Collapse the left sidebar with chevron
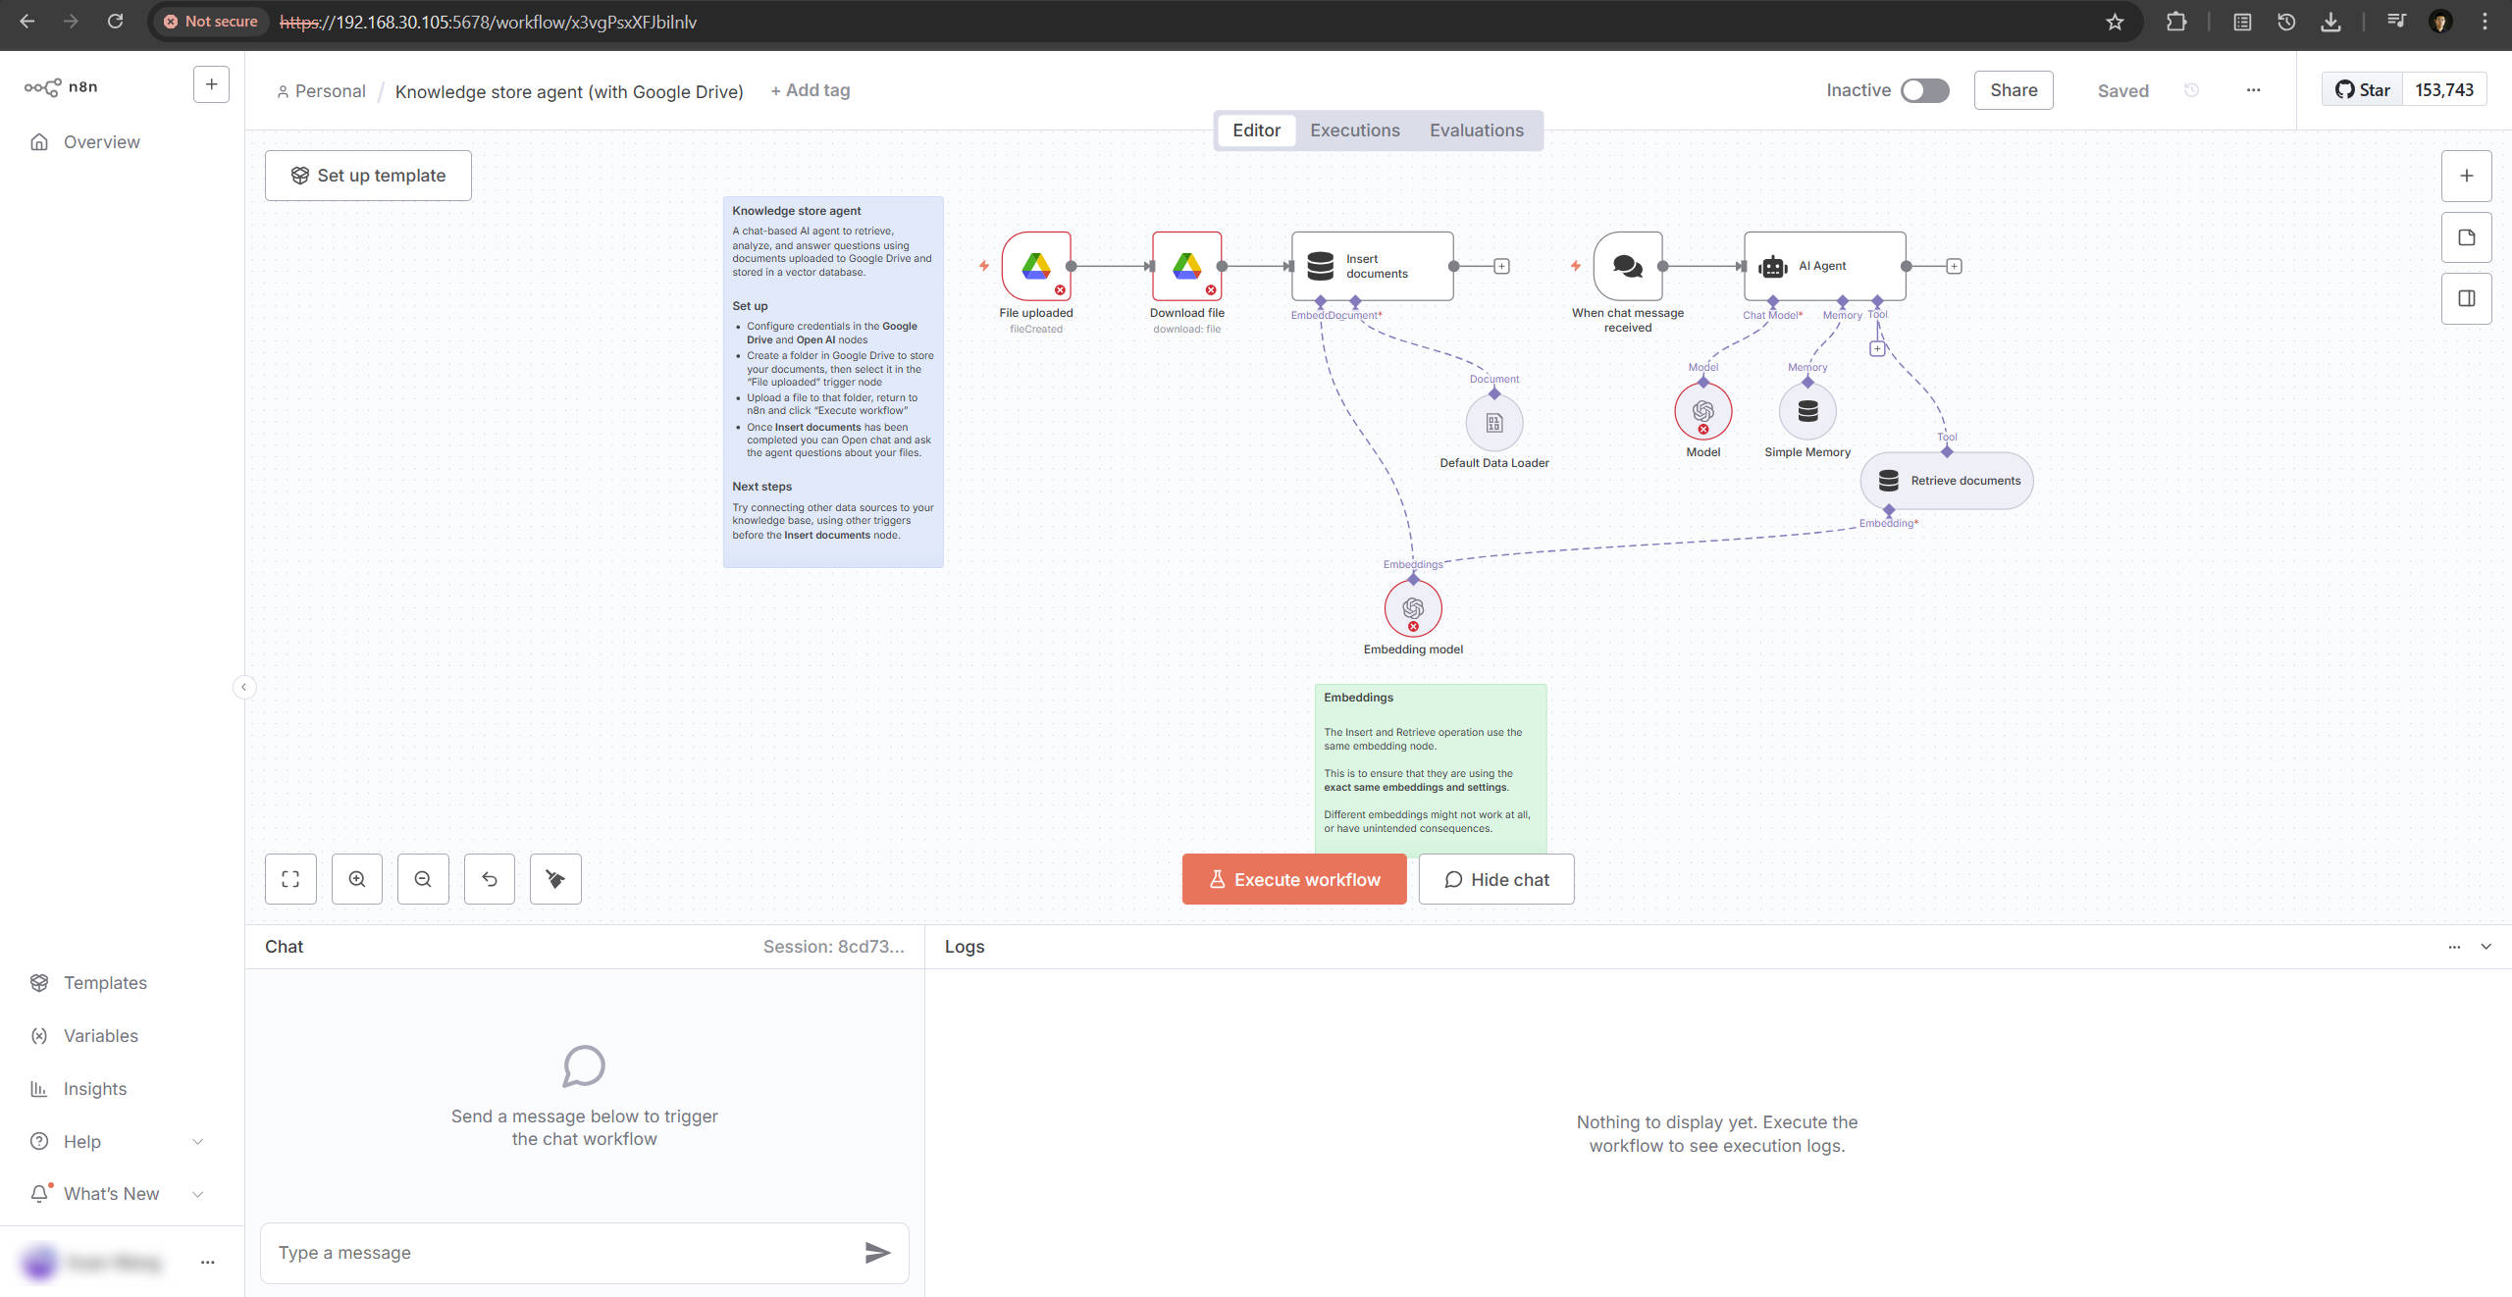Image resolution: width=2512 pixels, height=1297 pixels. click(x=244, y=687)
